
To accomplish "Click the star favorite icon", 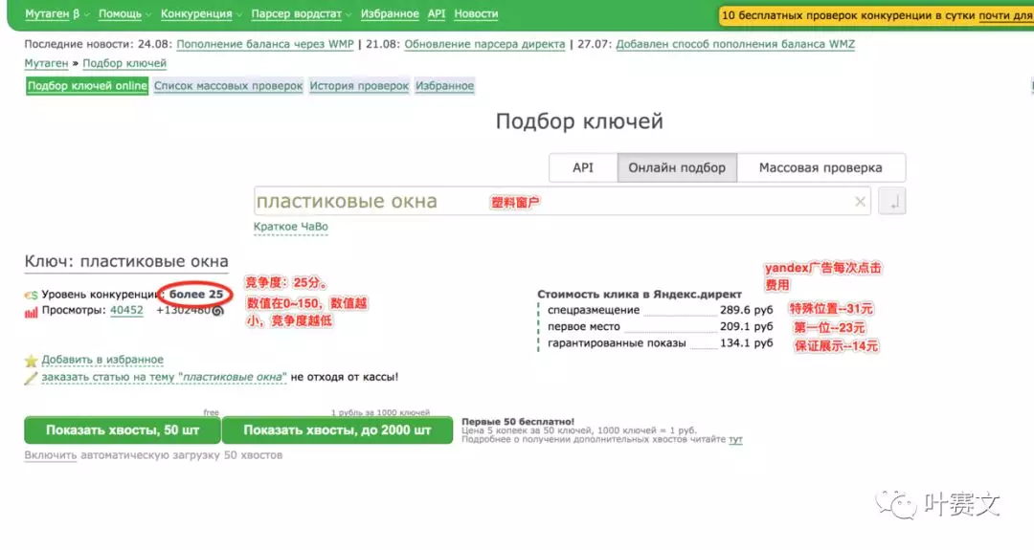I will tap(31, 361).
